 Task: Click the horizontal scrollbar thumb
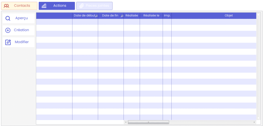(x=148, y=122)
